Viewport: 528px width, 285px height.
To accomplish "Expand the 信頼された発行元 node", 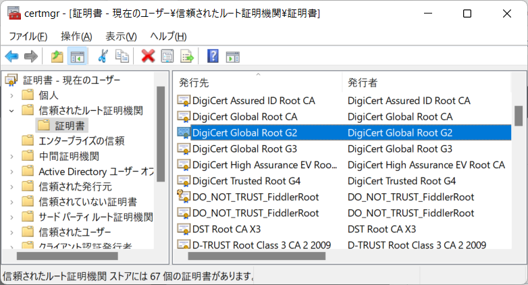I will [11, 187].
